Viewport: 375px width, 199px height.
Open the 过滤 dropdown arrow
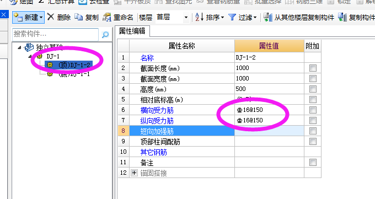point(255,18)
